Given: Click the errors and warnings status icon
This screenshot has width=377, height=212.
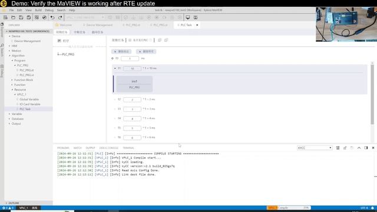Looking at the screenshot, I should click(x=8, y=208).
